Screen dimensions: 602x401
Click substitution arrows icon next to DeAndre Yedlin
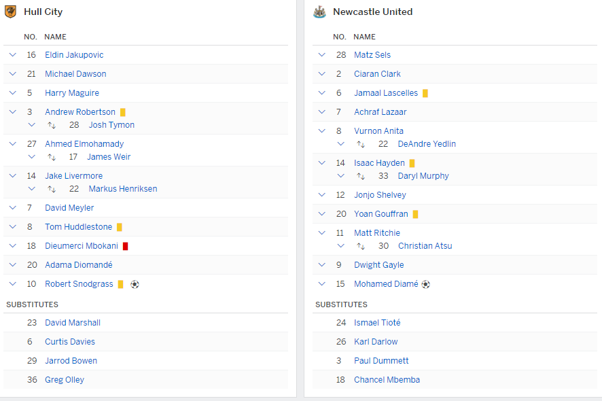361,144
